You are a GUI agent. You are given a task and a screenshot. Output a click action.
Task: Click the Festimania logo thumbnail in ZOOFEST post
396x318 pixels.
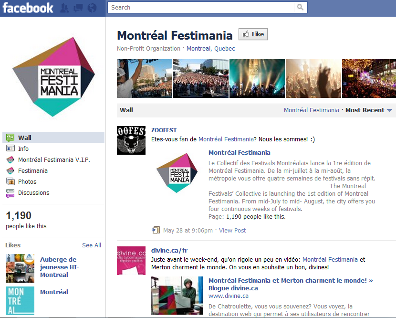click(177, 173)
